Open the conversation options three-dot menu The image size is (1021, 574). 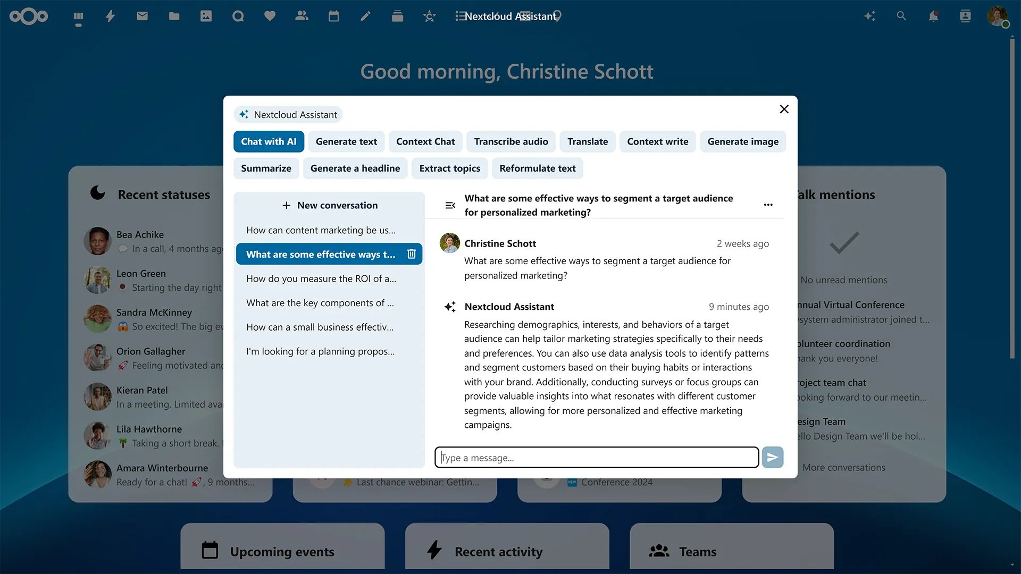pos(768,205)
